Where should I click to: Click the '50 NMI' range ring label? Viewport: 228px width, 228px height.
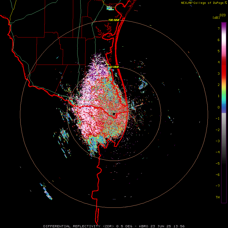coord(114,67)
